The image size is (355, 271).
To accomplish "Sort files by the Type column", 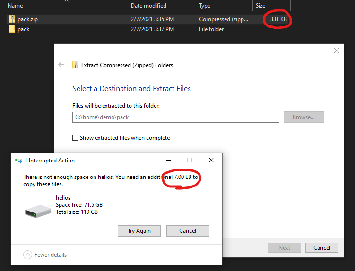I will (205, 6).
